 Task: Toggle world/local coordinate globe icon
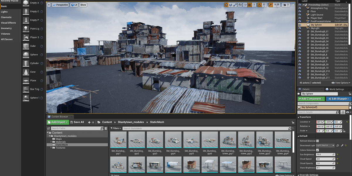point(240,5)
